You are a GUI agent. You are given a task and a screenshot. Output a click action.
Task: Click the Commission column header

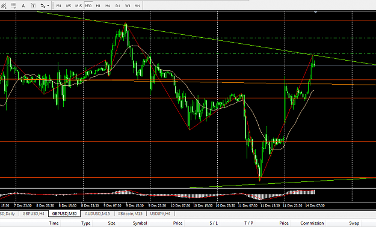(x=312, y=223)
